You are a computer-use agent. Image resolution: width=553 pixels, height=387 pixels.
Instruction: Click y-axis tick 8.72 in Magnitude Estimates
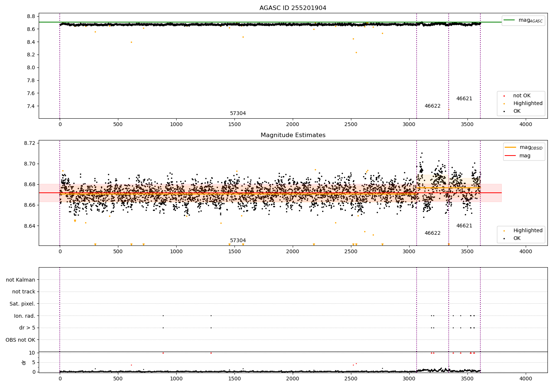point(29,143)
